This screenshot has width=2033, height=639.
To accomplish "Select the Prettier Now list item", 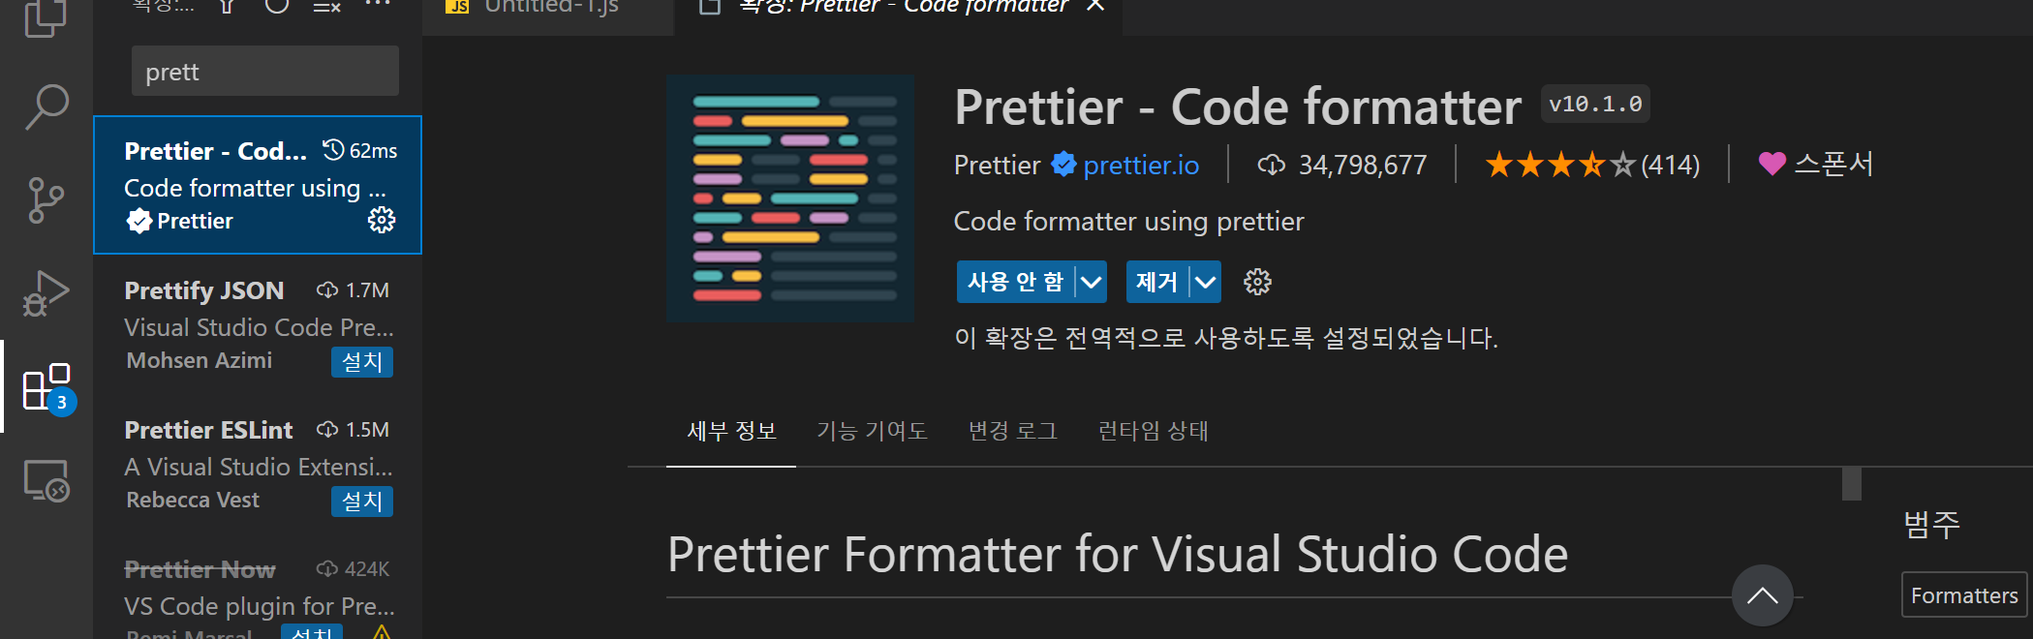I will (x=258, y=587).
